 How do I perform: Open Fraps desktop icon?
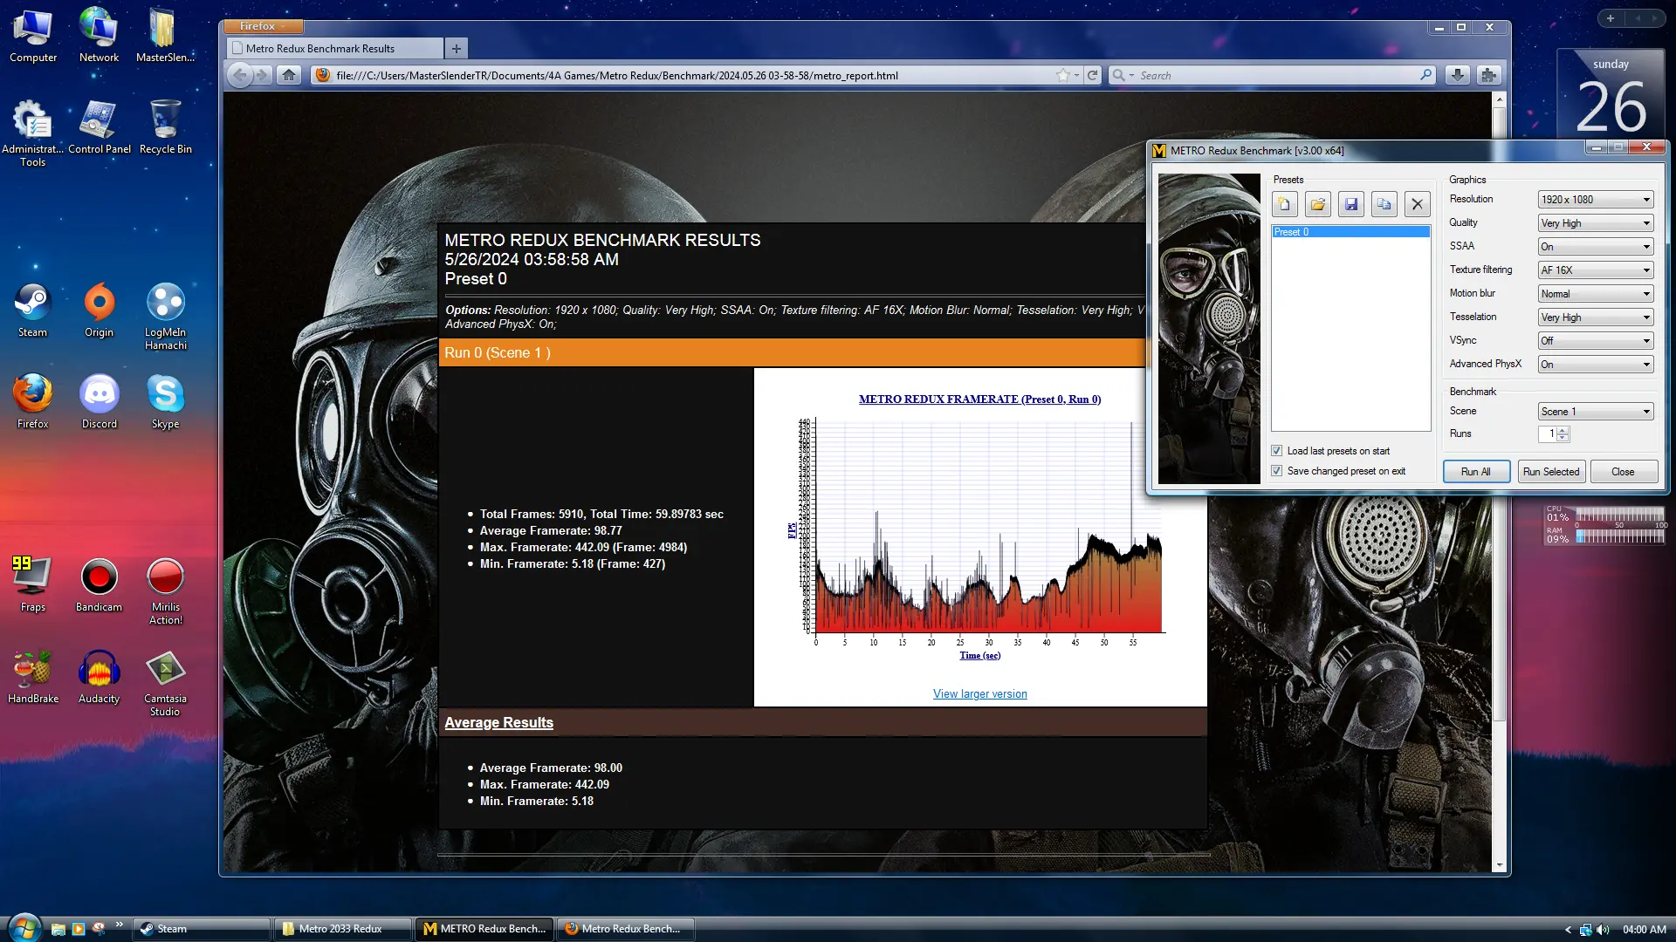(x=32, y=585)
